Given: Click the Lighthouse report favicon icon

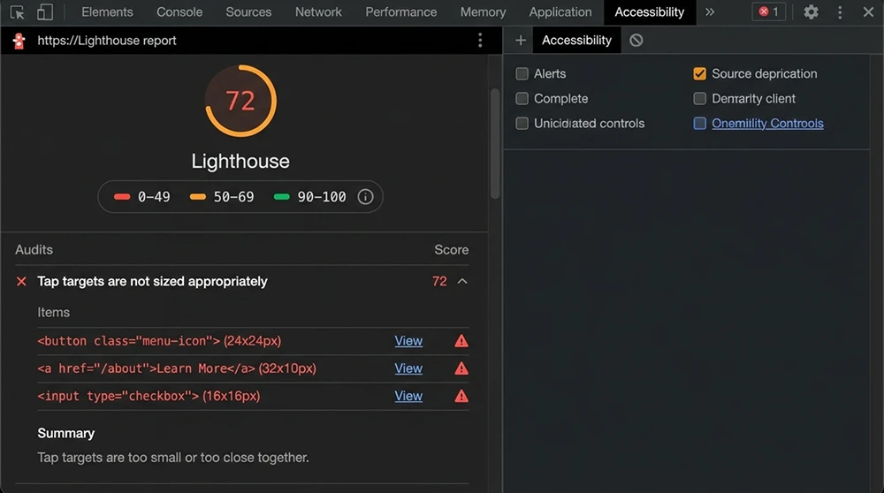Looking at the screenshot, I should click(x=19, y=41).
